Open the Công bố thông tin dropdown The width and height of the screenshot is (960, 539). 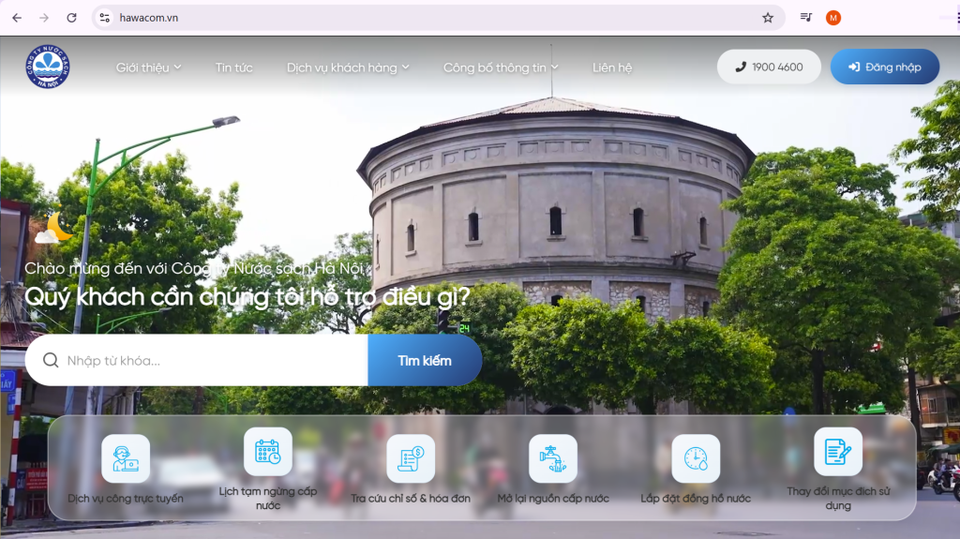coord(501,67)
